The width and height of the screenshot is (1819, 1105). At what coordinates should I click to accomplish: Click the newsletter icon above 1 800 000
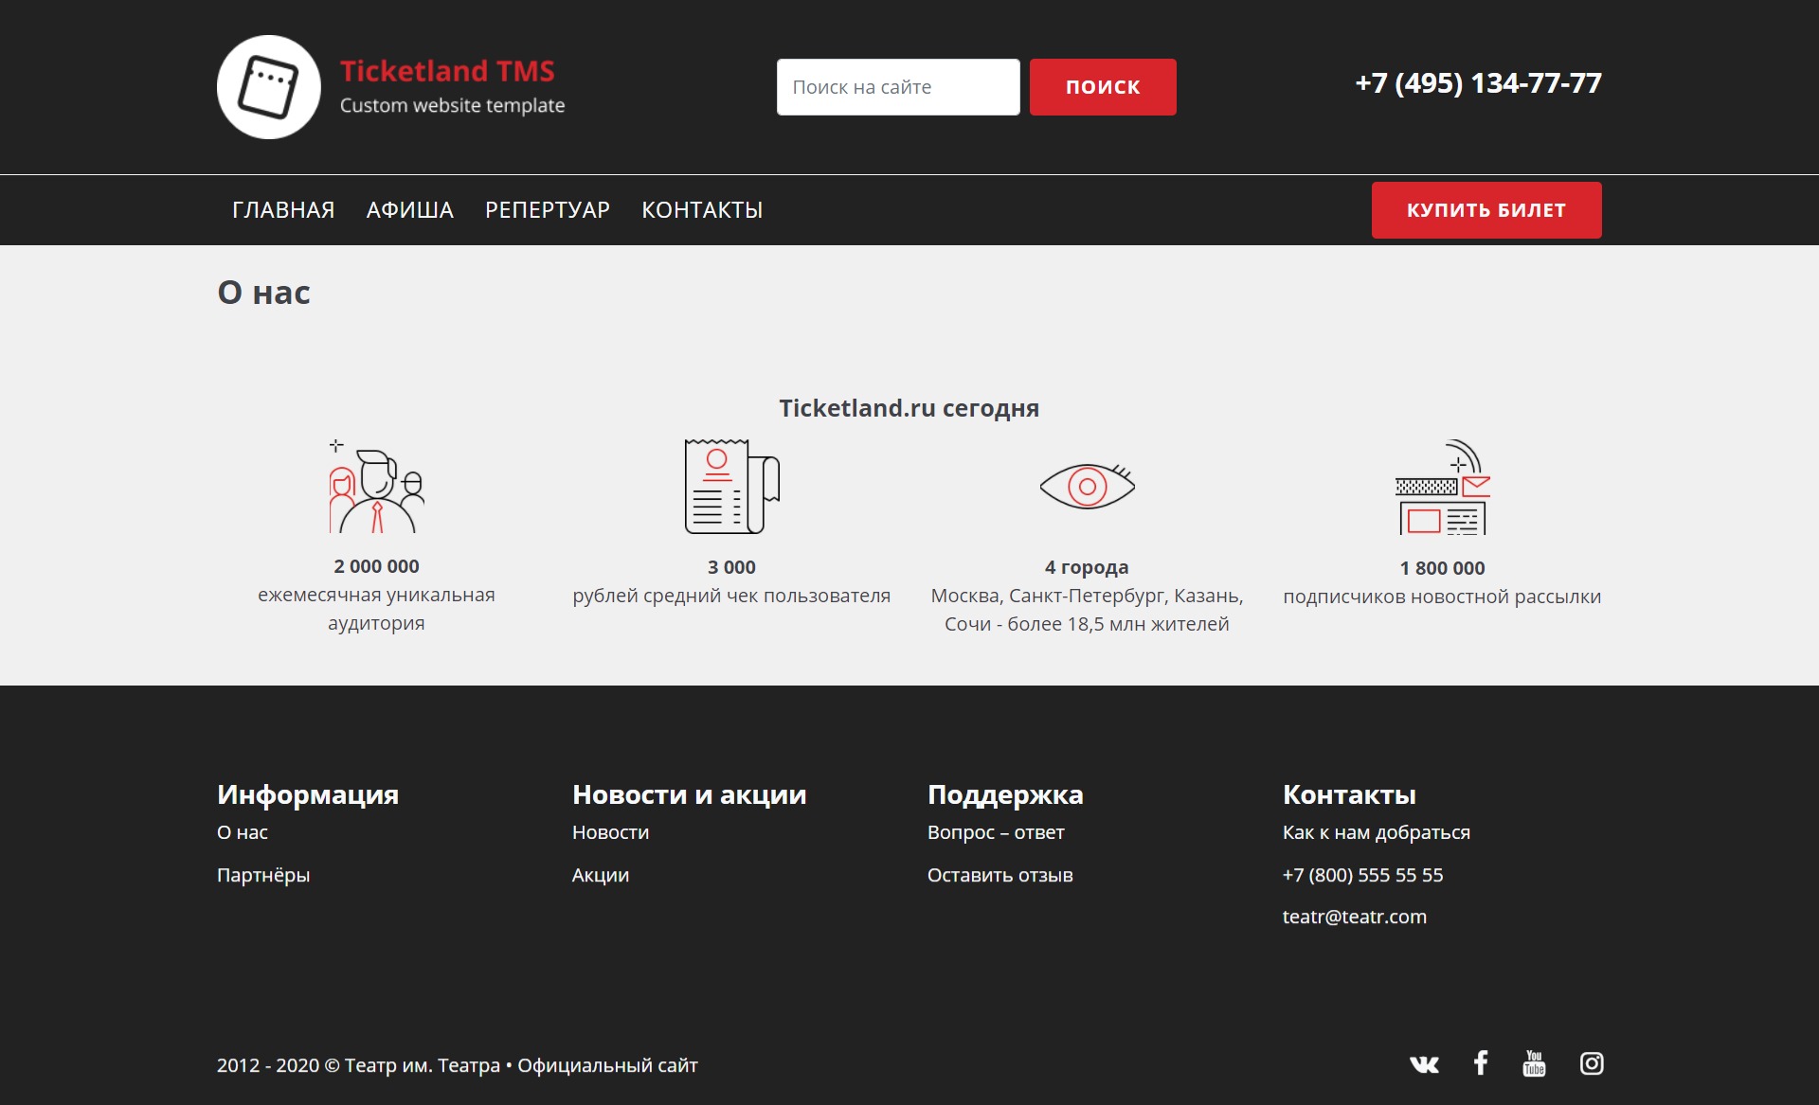click(1442, 487)
